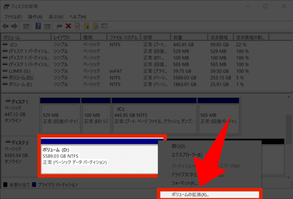293x199 pixels.
Task: Click the ディスク 2 disk icon
Action: point(8,142)
